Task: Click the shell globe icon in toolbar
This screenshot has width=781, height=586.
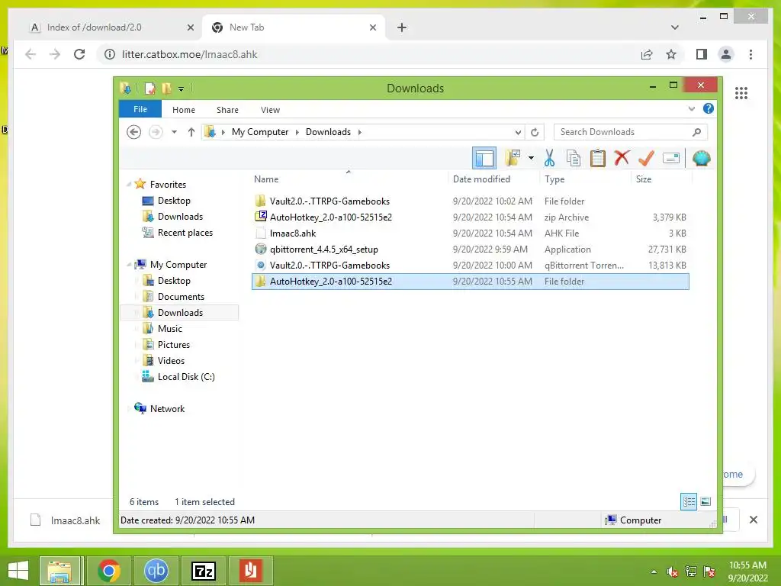Action: point(702,158)
